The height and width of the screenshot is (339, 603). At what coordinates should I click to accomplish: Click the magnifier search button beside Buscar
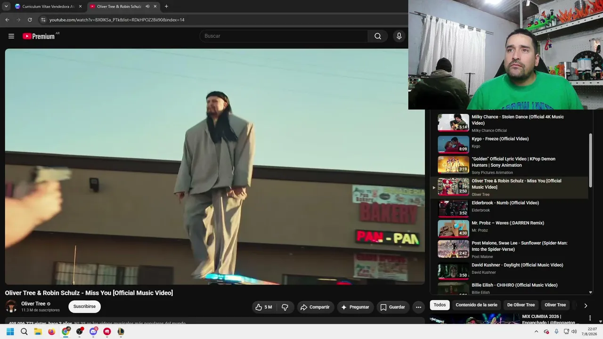click(378, 36)
